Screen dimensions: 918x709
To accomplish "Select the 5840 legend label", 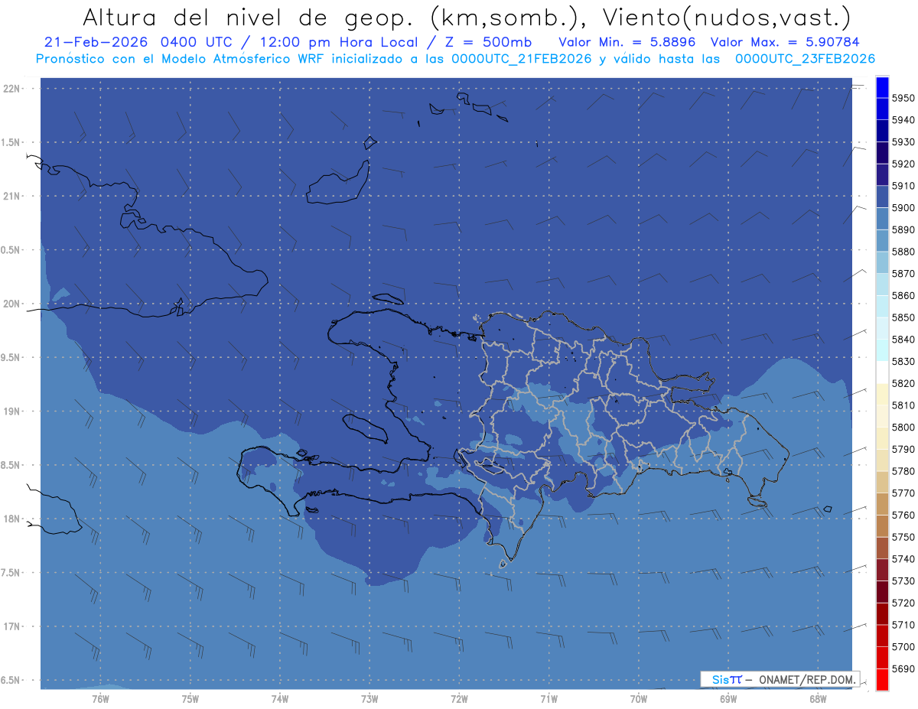I will coord(903,340).
